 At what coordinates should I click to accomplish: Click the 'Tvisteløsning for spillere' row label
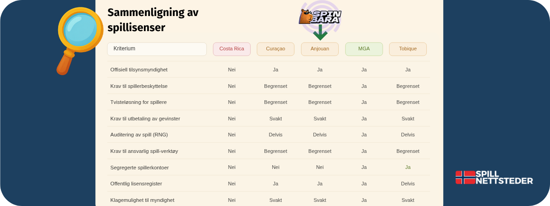(x=138, y=102)
